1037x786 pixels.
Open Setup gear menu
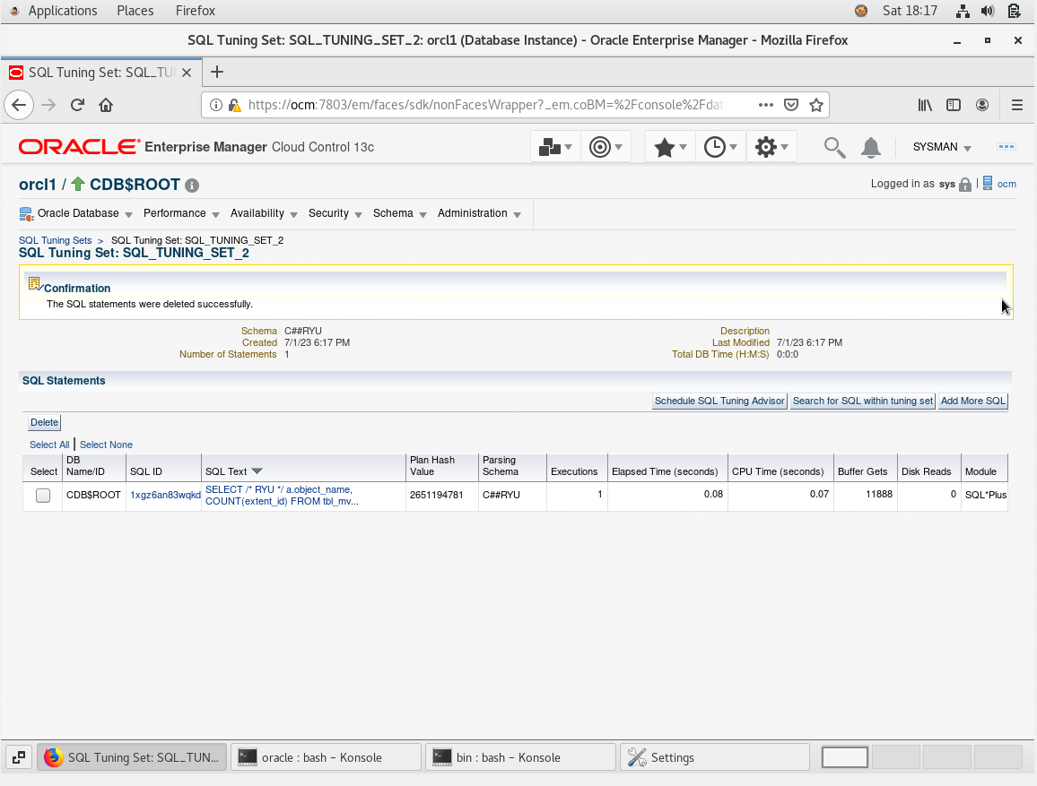tap(771, 147)
